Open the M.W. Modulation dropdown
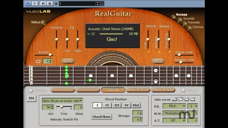 coord(174,113)
